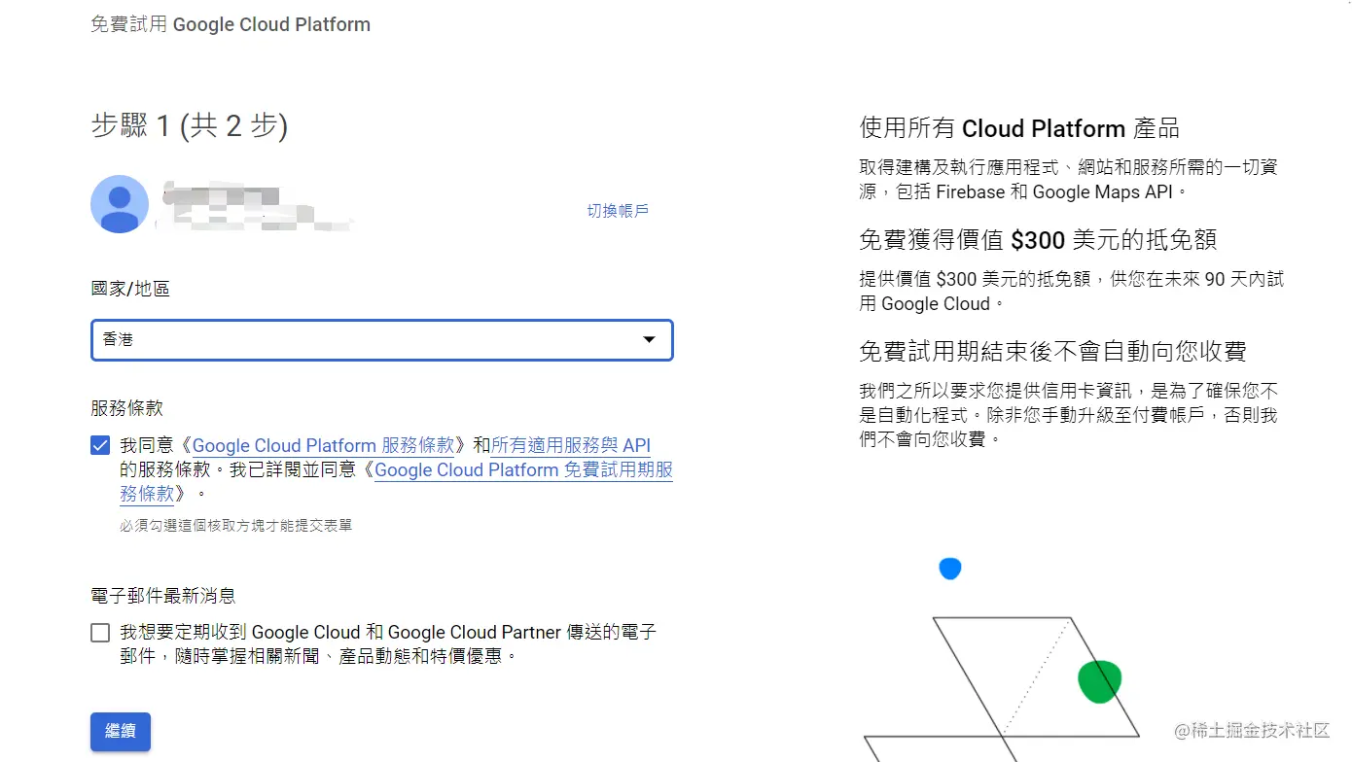The image size is (1352, 762).
Task: Click the email subscription description text
Action: click(388, 644)
